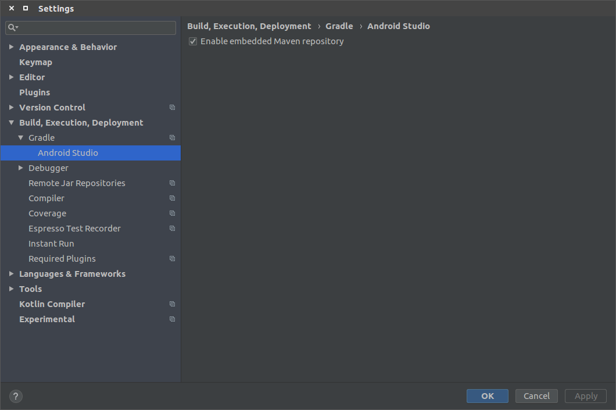Click project-level icon beside Experimental
The image size is (616, 410).
point(172,319)
